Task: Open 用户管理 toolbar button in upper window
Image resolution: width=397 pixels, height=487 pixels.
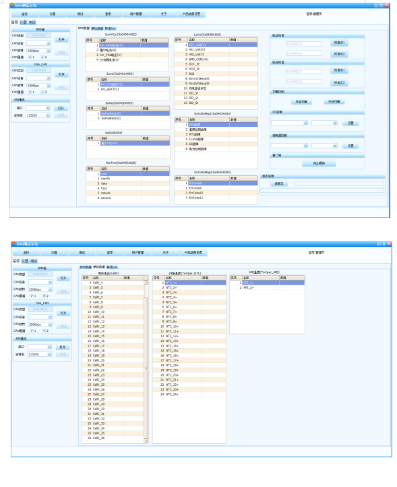Action: [136, 14]
